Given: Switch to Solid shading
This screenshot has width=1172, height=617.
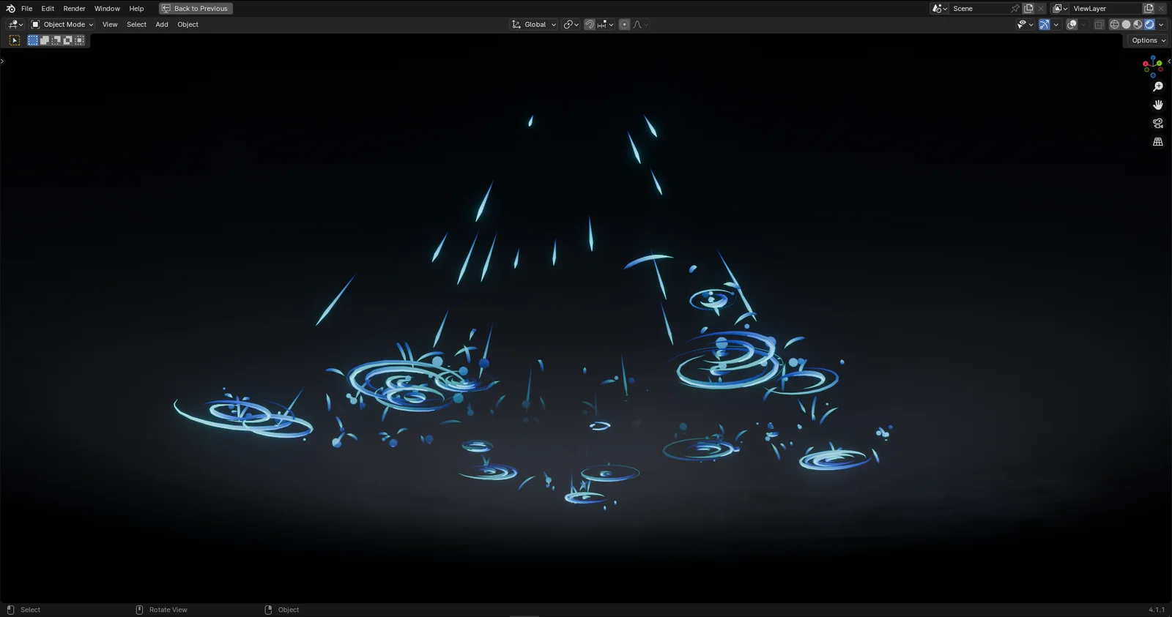Looking at the screenshot, I should coord(1127,25).
